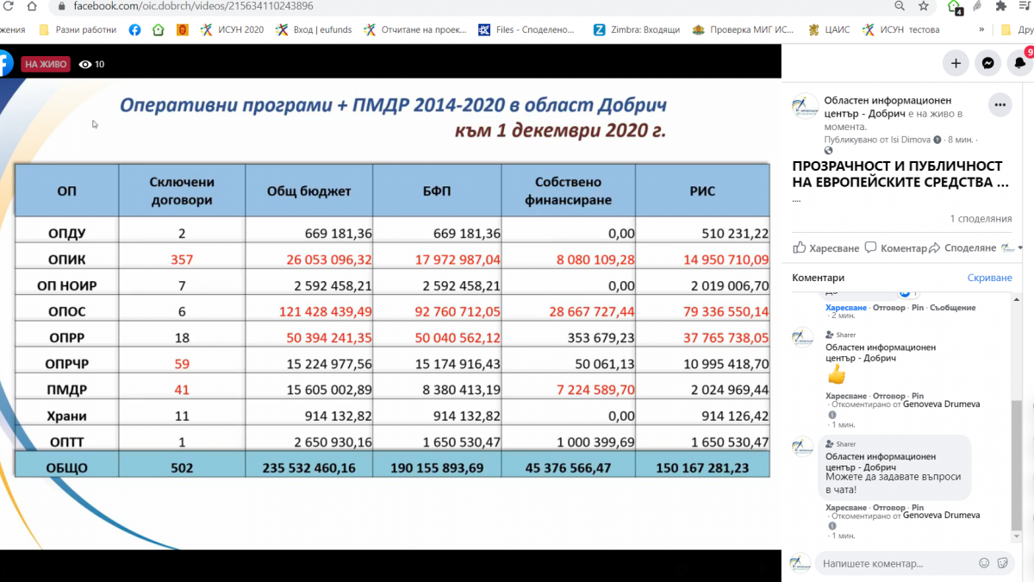1034x582 pixels.
Task: Click the green extension icon with badge 4
Action: pos(955,8)
